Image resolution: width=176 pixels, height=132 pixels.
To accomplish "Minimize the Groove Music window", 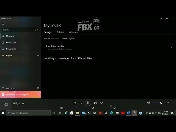I will [x=161, y=19].
